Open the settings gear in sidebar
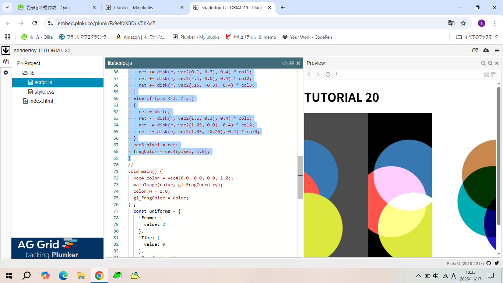Screen dimensions: 503x283 [x=6, y=73]
